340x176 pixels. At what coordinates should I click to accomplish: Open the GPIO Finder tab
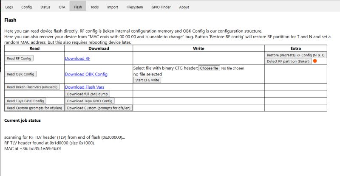pos(161,7)
